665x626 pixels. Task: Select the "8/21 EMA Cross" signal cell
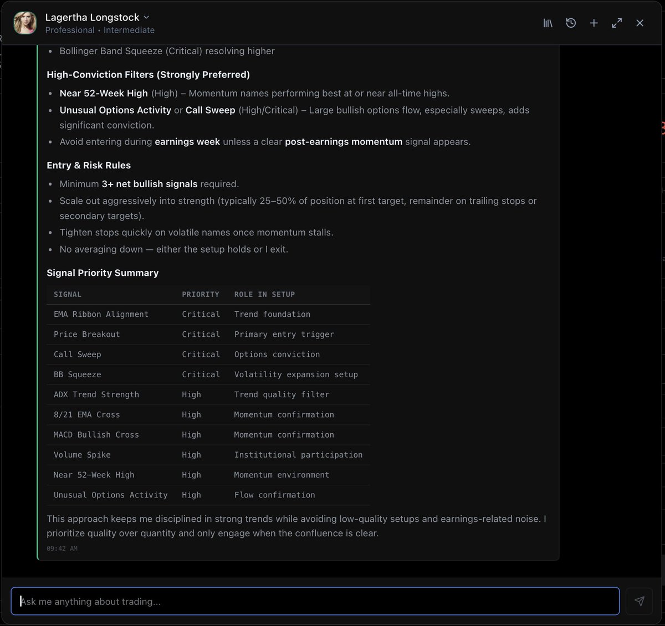pyautogui.click(x=86, y=414)
